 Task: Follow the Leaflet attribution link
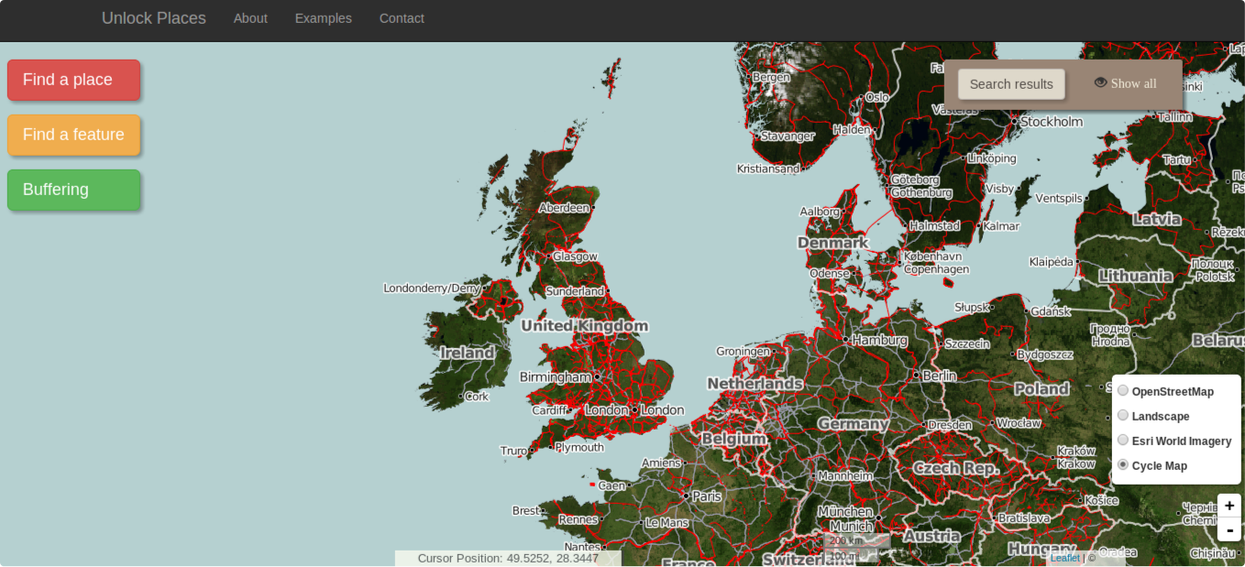pyautogui.click(x=1064, y=558)
